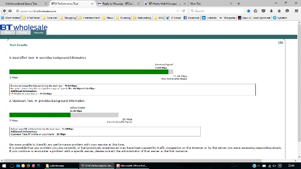Show hidden system tray icons chevron
This screenshot has width=301, height=169.
point(259,166)
